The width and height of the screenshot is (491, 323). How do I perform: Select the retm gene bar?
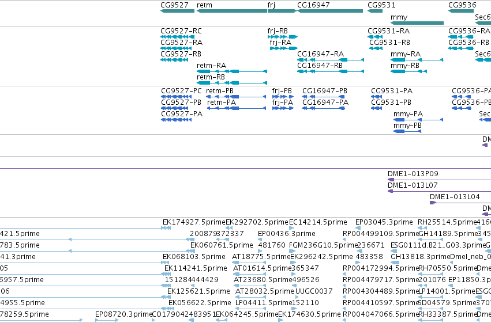pyautogui.click(x=232, y=11)
